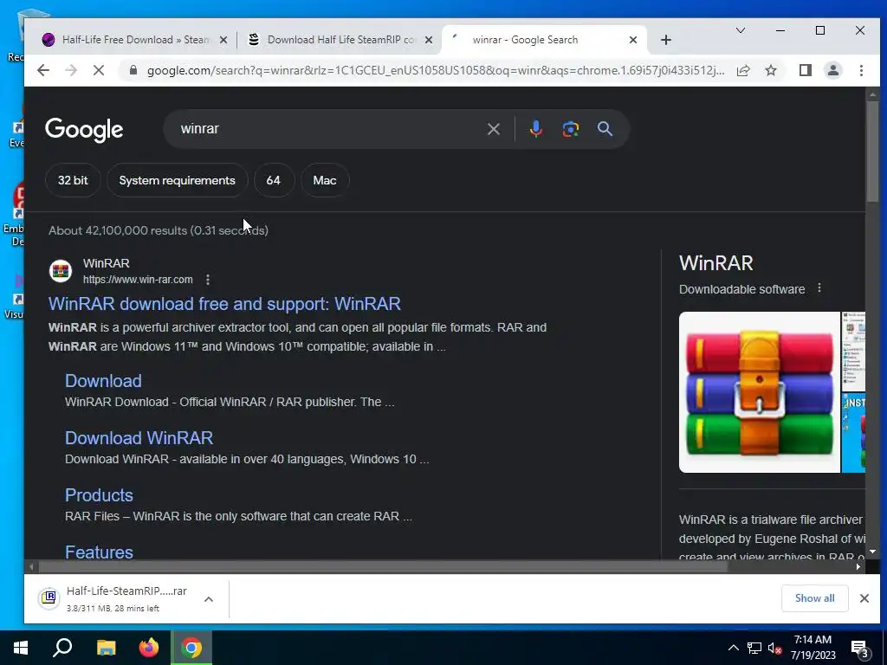
Task: Share this page using the share icon
Action: tap(743, 70)
